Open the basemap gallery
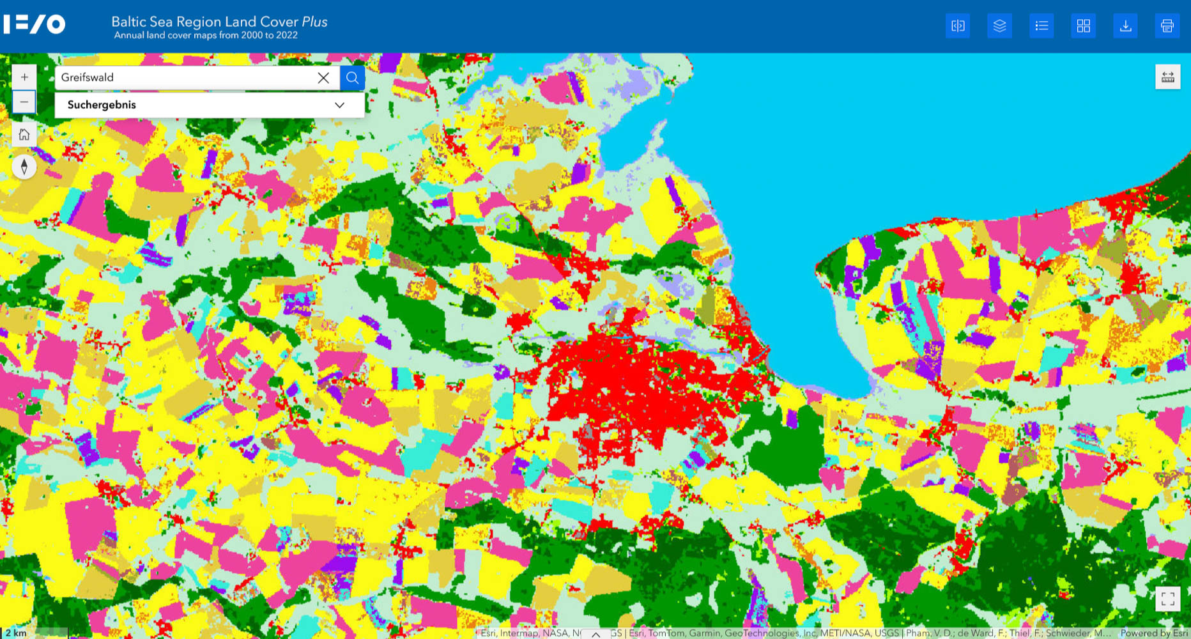 1083,26
